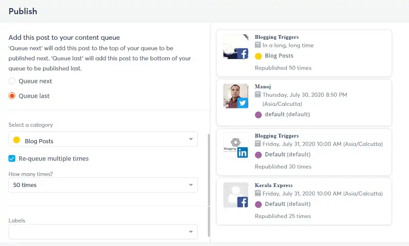The width and height of the screenshot is (409, 246).
Task: Expand the '50 times' dropdown
Action: pos(103,185)
